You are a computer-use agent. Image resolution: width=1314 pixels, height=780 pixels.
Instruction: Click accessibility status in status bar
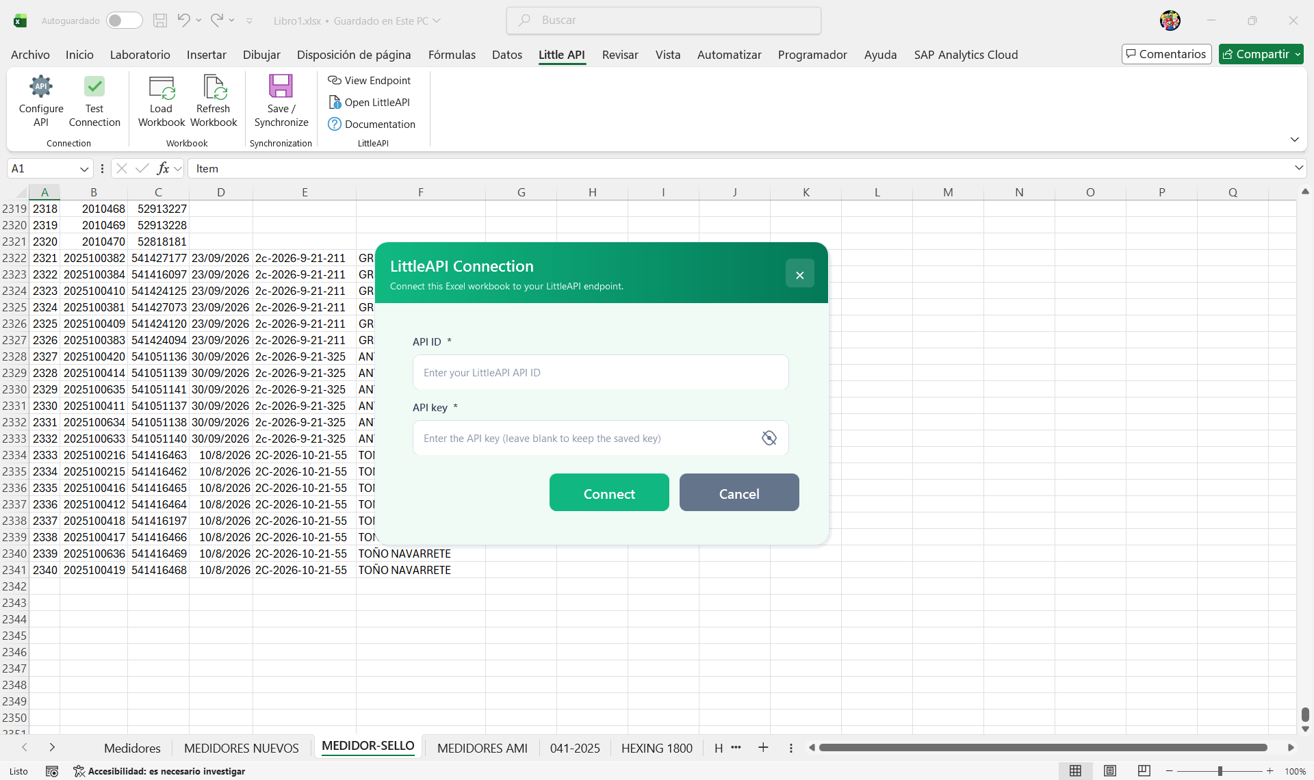coord(159,771)
